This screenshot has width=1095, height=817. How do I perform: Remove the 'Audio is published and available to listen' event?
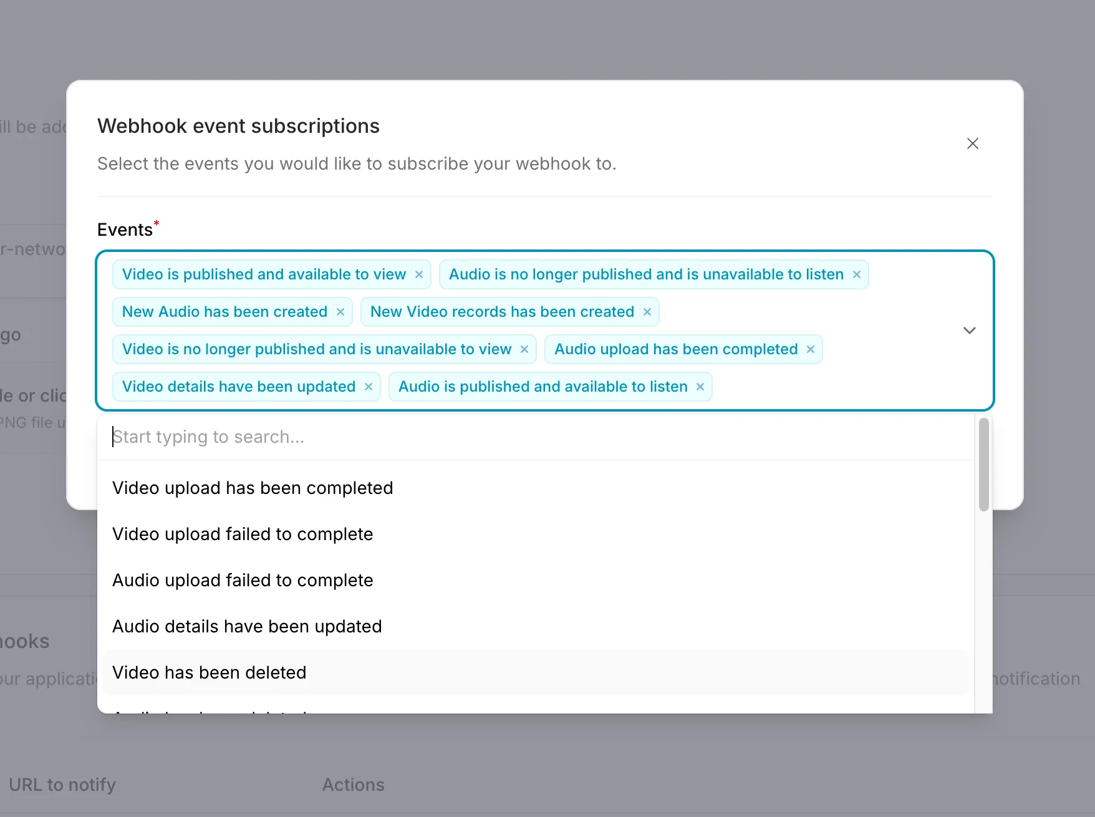click(699, 387)
